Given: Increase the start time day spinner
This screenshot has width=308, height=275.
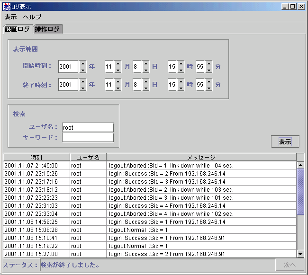Looking at the screenshot, I should pyautogui.click(x=146, y=63).
